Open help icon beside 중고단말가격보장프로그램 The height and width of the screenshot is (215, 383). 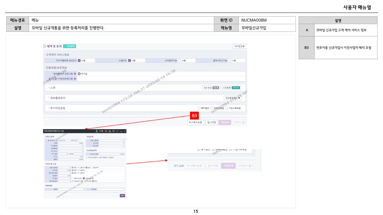[x=75, y=79]
